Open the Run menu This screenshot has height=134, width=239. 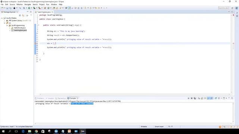click(x=48, y=4)
